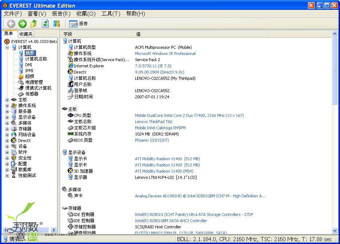Viewport: 340px width, 244px height.
Task: Expand the 多媒体 tree node
Action: [x=7, y=123]
